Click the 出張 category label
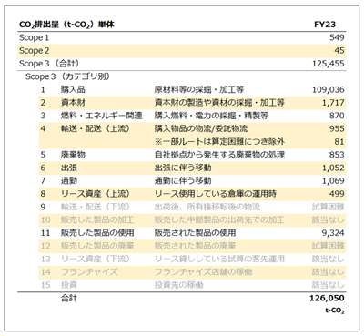 tap(69, 168)
